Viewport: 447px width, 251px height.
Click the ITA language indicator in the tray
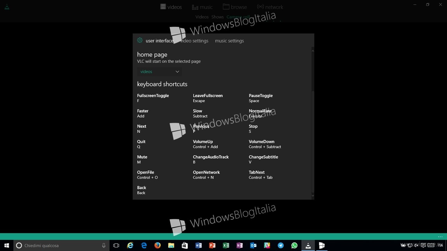pos(440,245)
